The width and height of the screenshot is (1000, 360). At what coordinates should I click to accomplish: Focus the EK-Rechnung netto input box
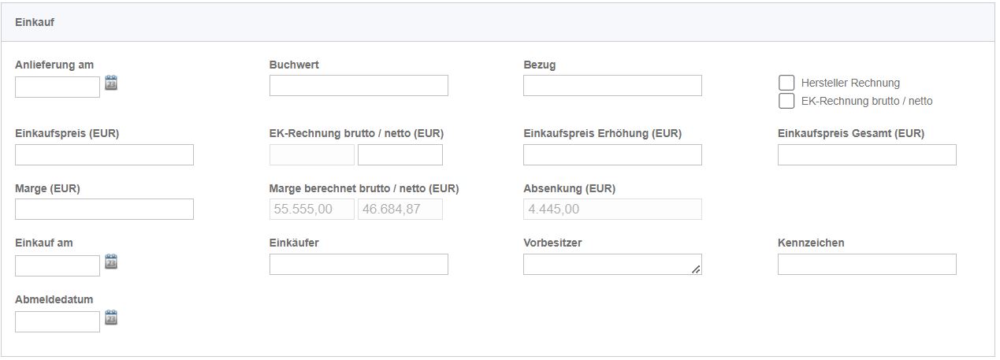coord(400,155)
